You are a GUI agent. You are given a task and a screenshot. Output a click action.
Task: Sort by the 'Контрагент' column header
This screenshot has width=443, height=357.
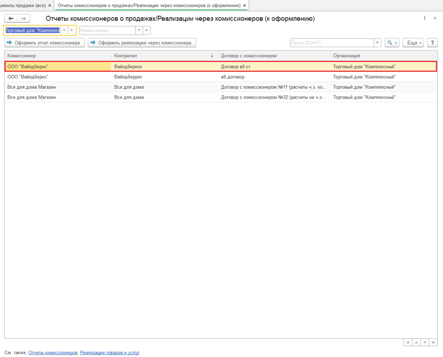(165, 56)
